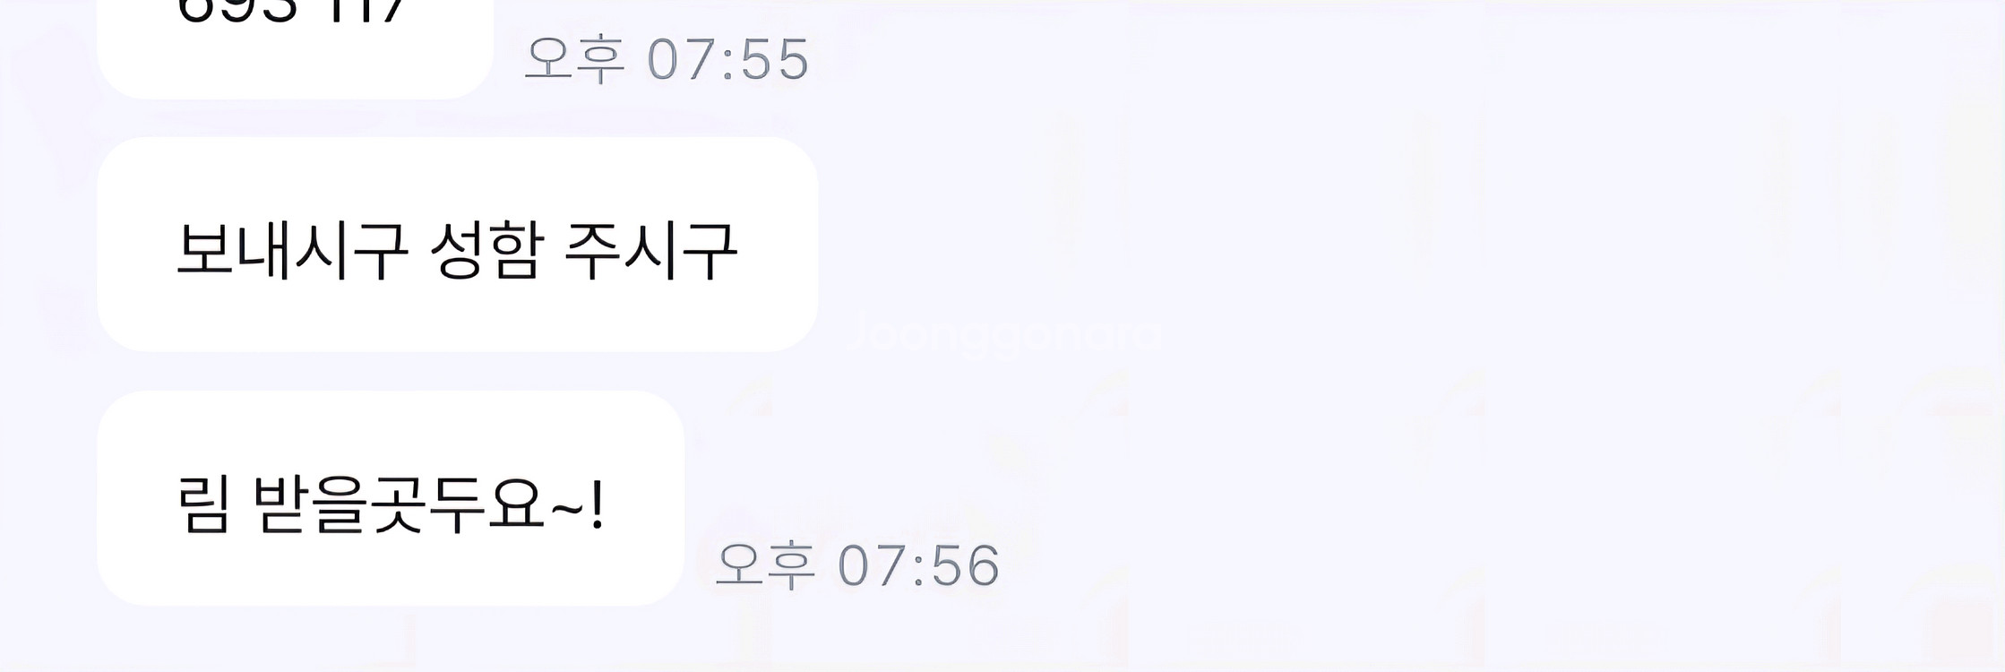Click the 오후 07:56 timestamp
Screen dimensions: 2005x672
point(857,565)
